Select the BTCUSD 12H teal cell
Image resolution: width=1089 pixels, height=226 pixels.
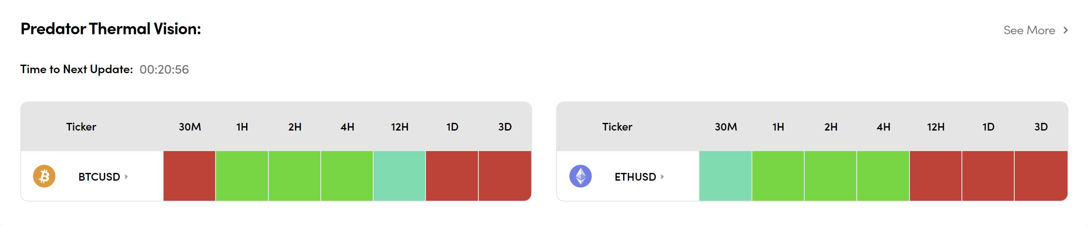[x=399, y=176]
